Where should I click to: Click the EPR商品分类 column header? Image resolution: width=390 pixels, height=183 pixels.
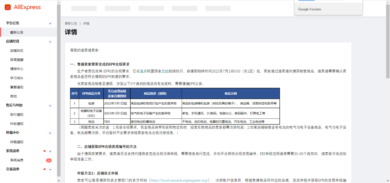pos(91,93)
